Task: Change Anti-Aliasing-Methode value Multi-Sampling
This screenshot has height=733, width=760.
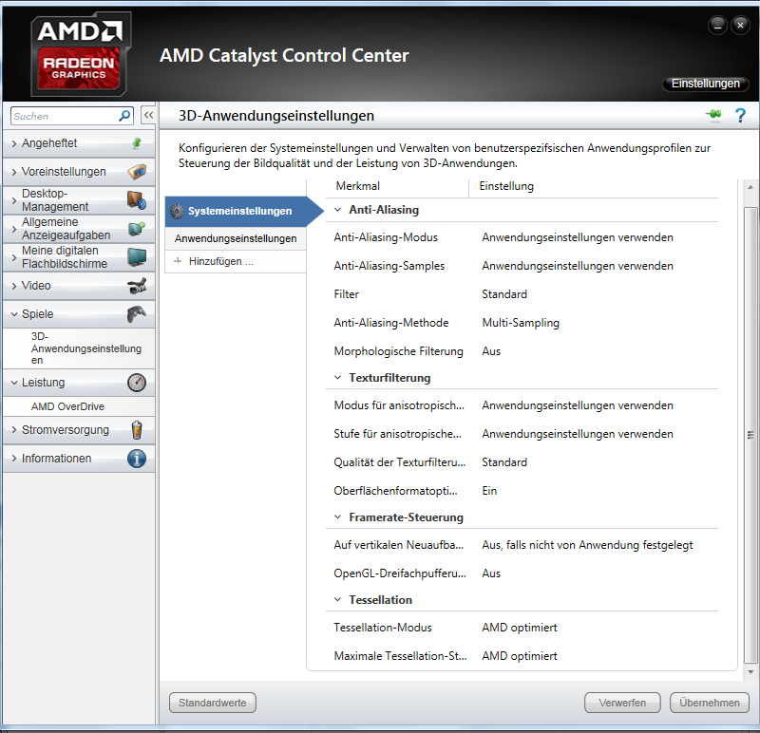Action: (x=521, y=323)
